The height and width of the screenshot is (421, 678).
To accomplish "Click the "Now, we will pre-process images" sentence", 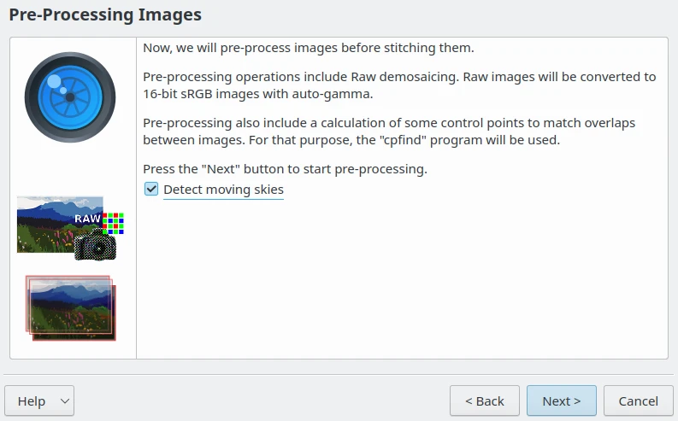I will pyautogui.click(x=308, y=48).
